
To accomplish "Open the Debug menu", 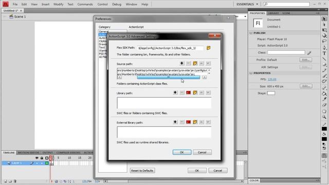I will click(117, 4).
